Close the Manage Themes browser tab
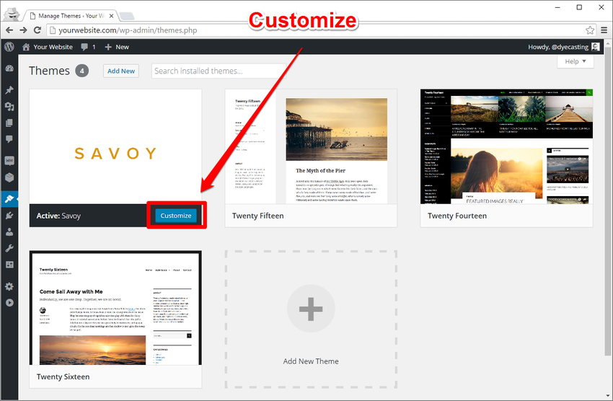 click(111, 16)
